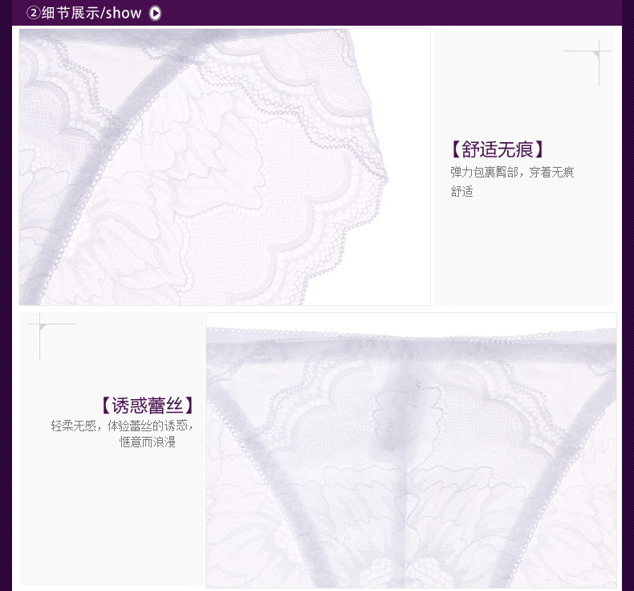Viewport: 634px width, 591px height.
Task: Click the 弹力包裹臀部，穿着无痕 description line
Action: point(512,172)
